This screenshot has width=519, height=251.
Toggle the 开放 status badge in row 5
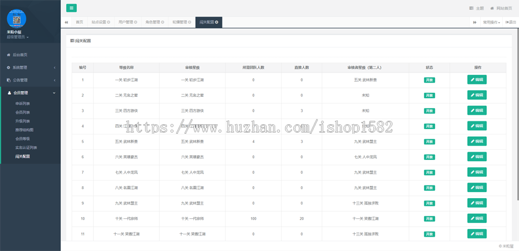coord(430,142)
